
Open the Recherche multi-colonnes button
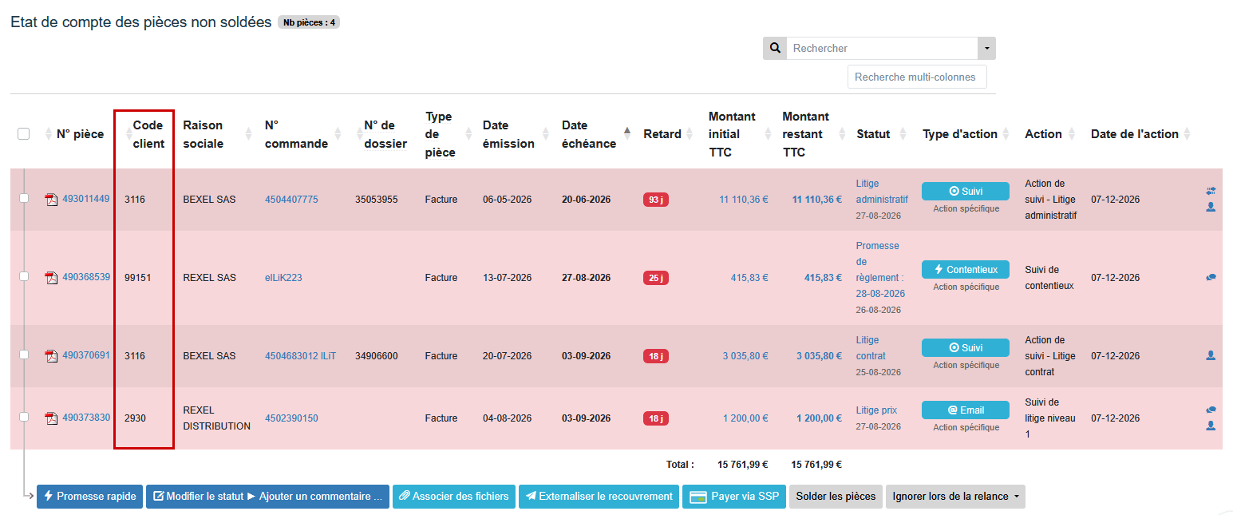point(917,77)
